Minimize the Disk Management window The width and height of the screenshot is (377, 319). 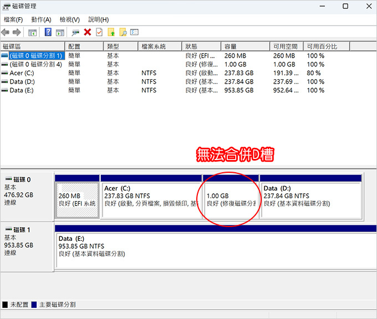[x=322, y=6]
